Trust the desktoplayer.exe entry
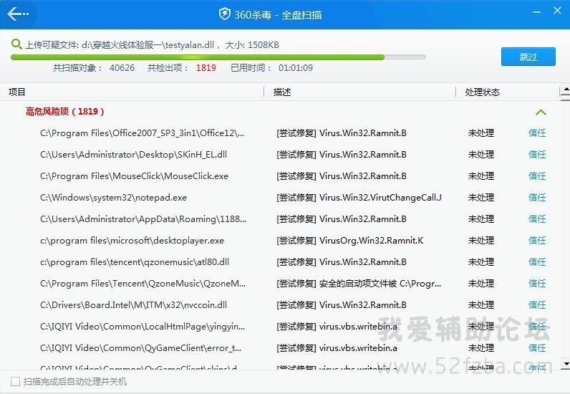The height and width of the screenshot is (394, 570). (537, 241)
